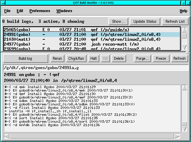This screenshot has width=191, height=142.
Task: Click the log output up scroll arrow
Action: pyautogui.click(x=184, y=88)
